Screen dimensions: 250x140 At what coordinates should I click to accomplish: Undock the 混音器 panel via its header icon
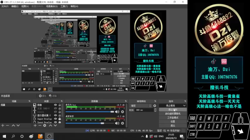(126, 101)
